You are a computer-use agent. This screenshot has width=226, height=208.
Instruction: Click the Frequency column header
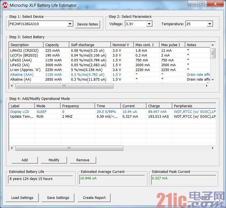point(78,106)
